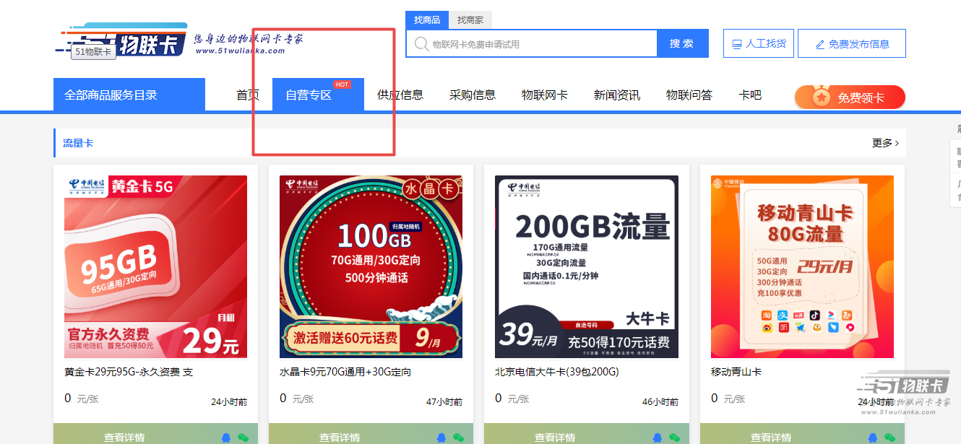This screenshot has height=444, width=961.
Task: Open 卡吧 nav item
Action: 750,95
